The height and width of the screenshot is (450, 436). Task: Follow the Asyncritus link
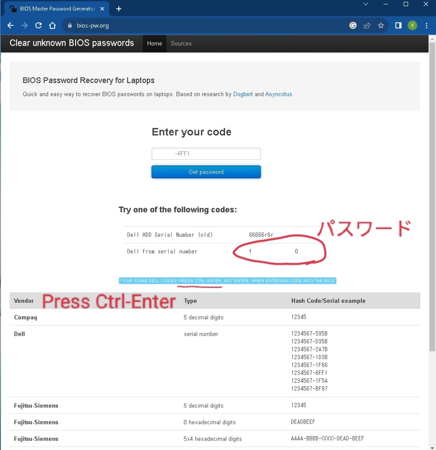(x=278, y=94)
